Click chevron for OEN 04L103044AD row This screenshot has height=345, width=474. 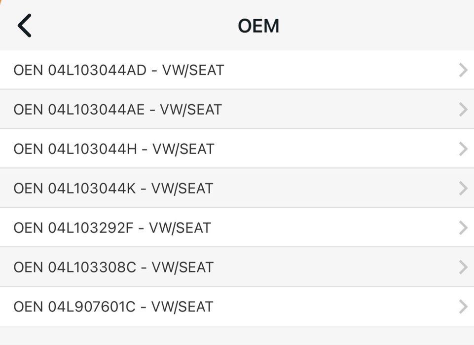point(463,70)
